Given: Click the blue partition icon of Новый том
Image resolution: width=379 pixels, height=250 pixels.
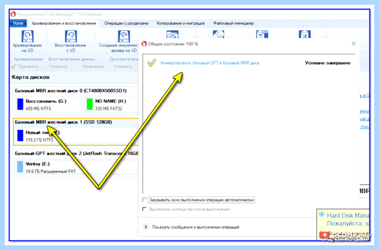Looking at the screenshot, I should click(20, 136).
